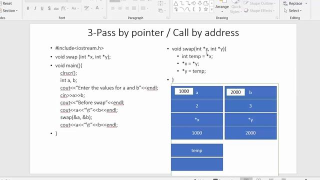This screenshot has height=180, width=320.
Task: Click white address box '1000' beside a
Action: pos(184,91)
